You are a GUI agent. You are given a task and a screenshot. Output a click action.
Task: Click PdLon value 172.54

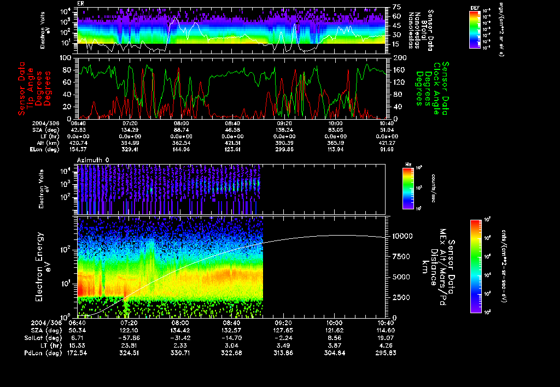pyautogui.click(x=77, y=353)
